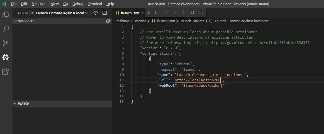Open Source Control view in activity bar
The width and height of the screenshot is (324, 134).
[x=6, y=43]
